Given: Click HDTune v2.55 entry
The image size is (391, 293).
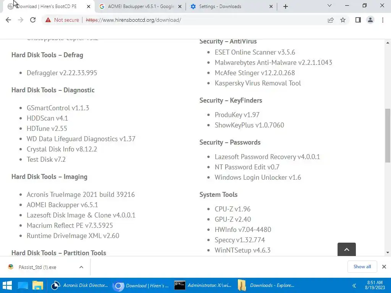Looking at the screenshot, I should 47,129.
